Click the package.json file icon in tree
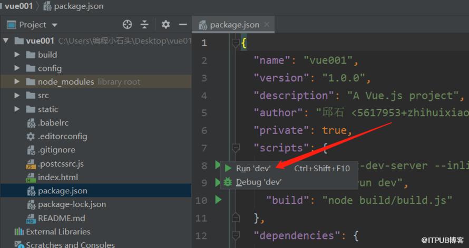Viewport: 469px width, 248px height. coord(31,191)
